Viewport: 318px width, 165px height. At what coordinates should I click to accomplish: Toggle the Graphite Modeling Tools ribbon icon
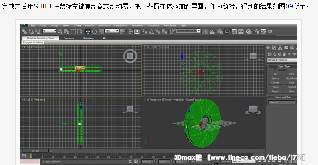coord(228,31)
